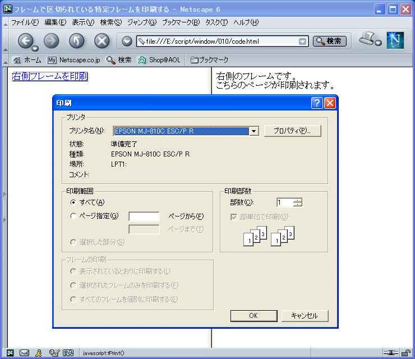415x359 pixels.
Task: Open the 表示(V) menu
Action: pos(83,22)
